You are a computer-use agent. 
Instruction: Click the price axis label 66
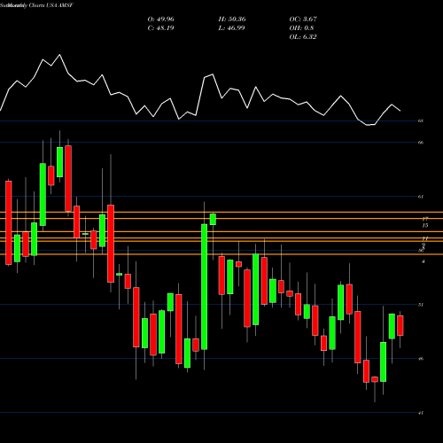coord(421,143)
